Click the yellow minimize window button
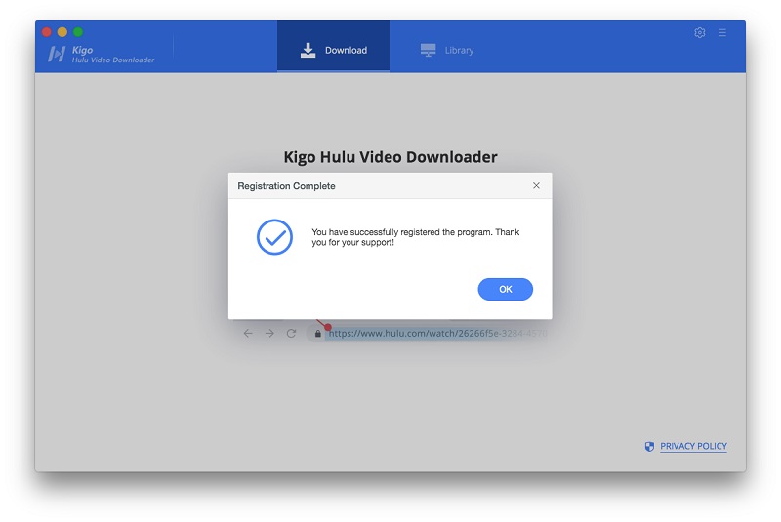Screen dimensions: 781x522 (x=62, y=32)
